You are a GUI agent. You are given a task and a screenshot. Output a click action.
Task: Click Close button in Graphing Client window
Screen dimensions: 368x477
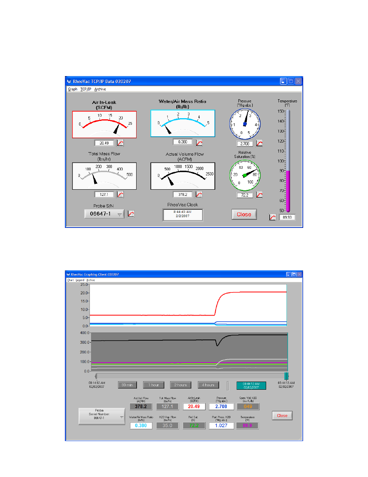pyautogui.click(x=282, y=416)
